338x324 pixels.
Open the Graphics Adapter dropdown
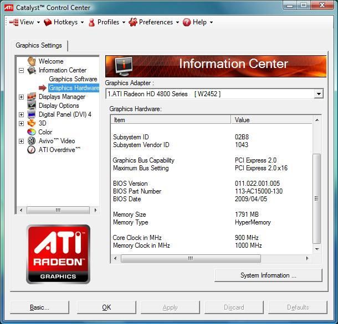click(x=319, y=94)
